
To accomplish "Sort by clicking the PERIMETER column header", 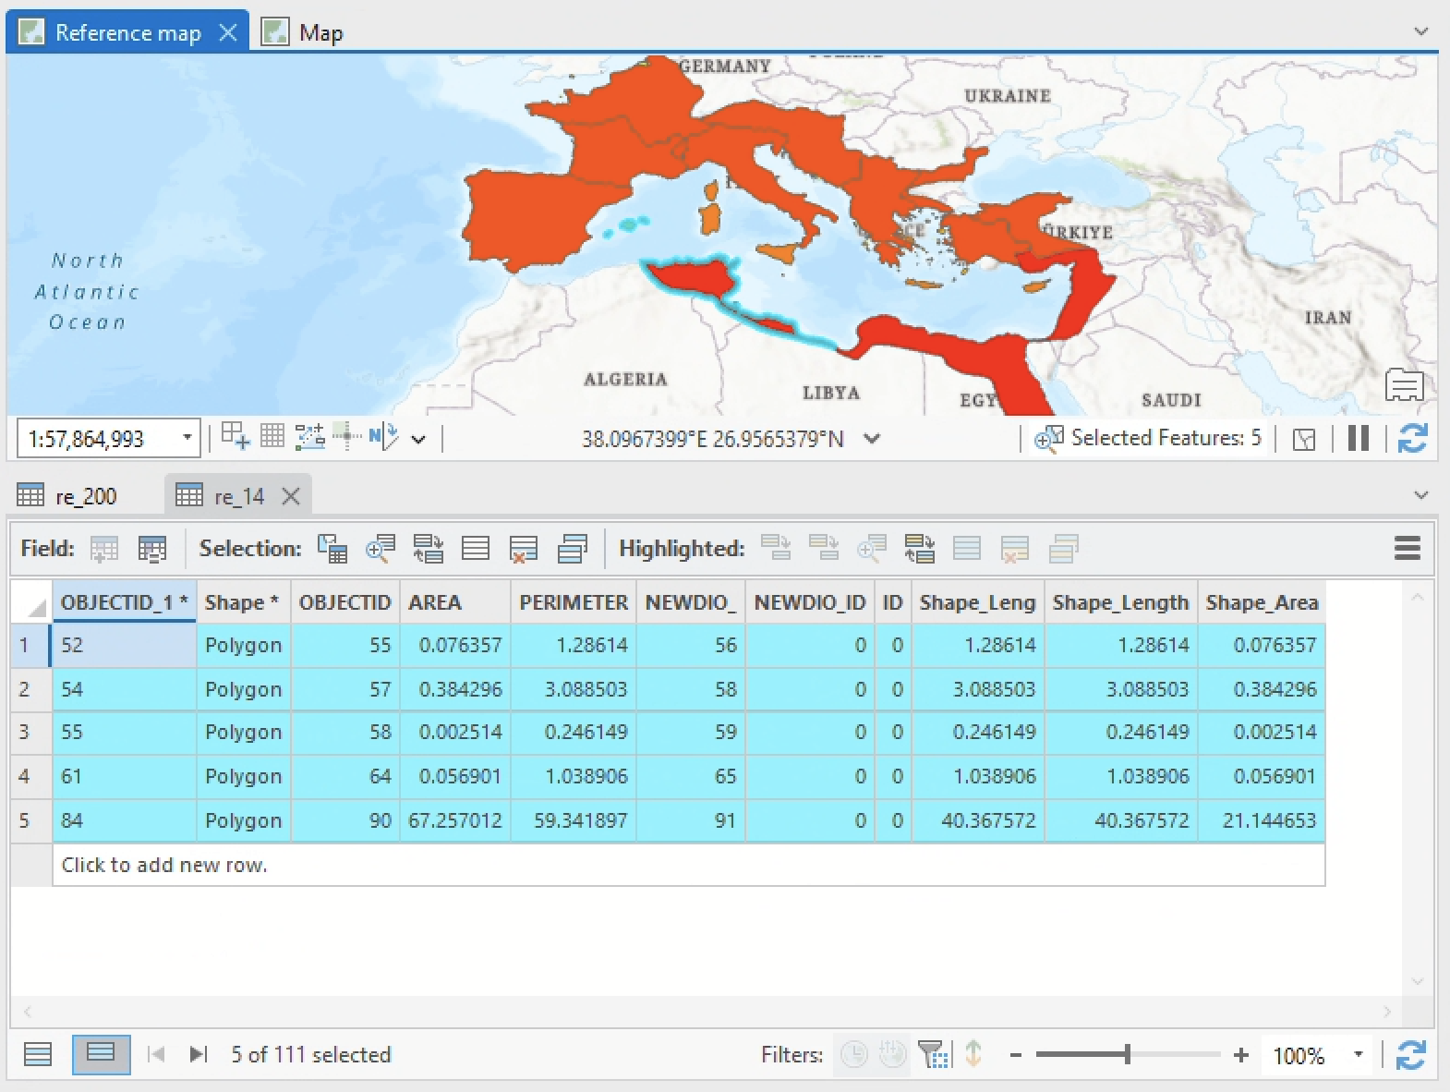I will pos(573,602).
